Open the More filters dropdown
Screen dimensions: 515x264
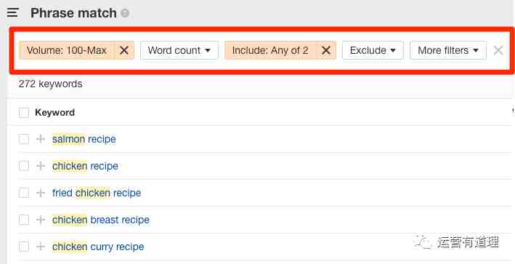pos(448,50)
